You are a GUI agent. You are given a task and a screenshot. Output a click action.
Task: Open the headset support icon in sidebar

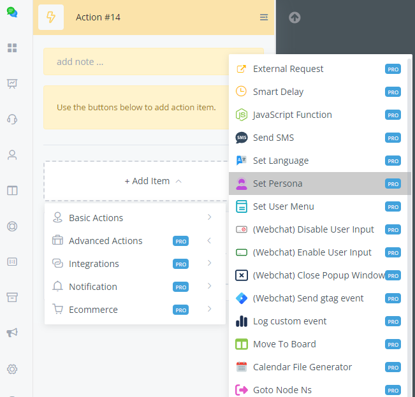tap(12, 119)
